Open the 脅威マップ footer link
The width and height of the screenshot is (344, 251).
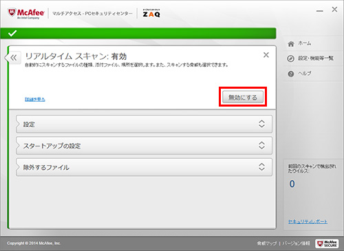(x=267, y=243)
